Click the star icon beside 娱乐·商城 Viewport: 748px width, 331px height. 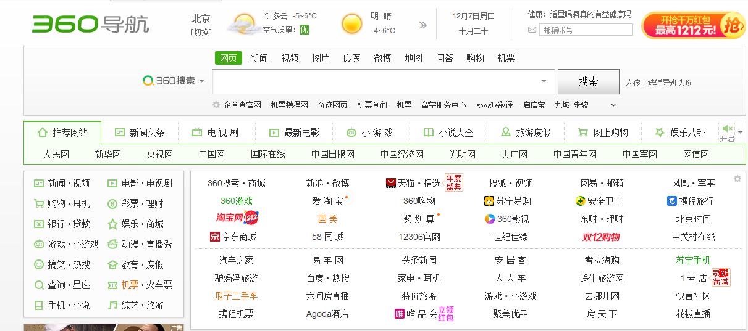[x=112, y=224]
